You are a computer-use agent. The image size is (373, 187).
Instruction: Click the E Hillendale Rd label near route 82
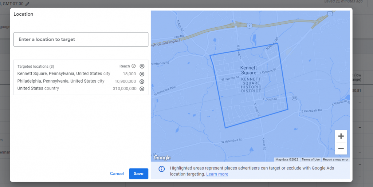pyautogui.click(x=311, y=111)
